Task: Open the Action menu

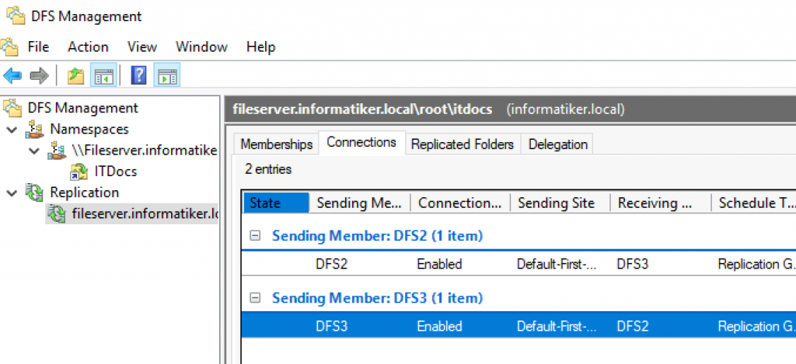Action: [x=88, y=47]
